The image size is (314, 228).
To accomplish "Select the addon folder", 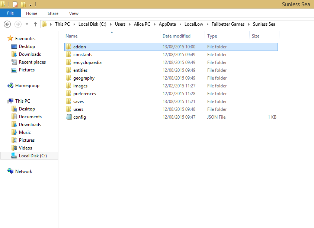I will (171, 47).
